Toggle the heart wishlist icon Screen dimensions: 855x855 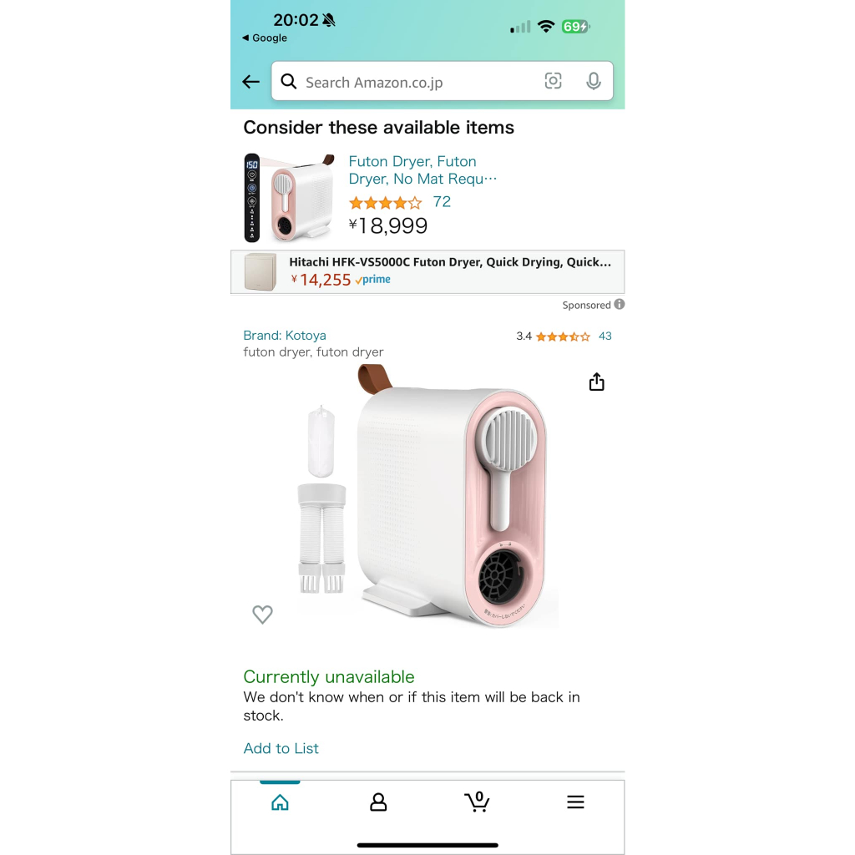click(x=262, y=615)
